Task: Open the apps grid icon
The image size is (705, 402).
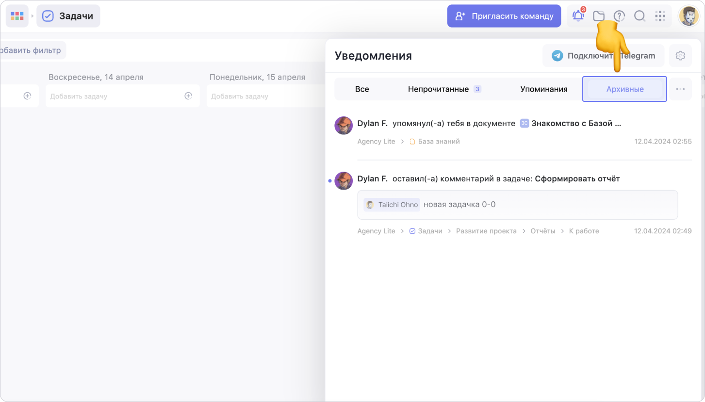Action: pyautogui.click(x=660, y=16)
